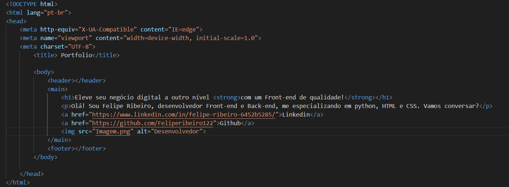Click the Linkedin anchor link text

pyautogui.click(x=296, y=114)
